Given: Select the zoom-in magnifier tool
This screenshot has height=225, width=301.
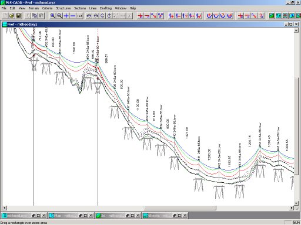Looking at the screenshot, I should click(x=53, y=16).
